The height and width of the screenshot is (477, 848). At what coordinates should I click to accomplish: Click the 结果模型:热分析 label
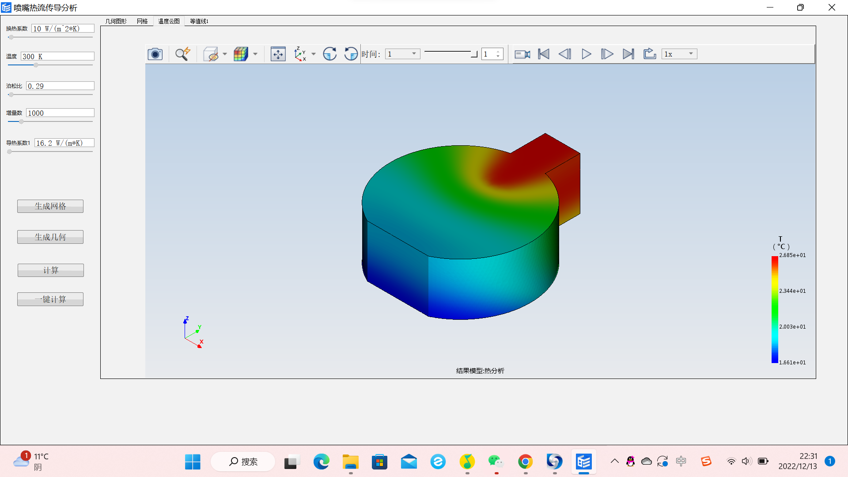point(480,371)
